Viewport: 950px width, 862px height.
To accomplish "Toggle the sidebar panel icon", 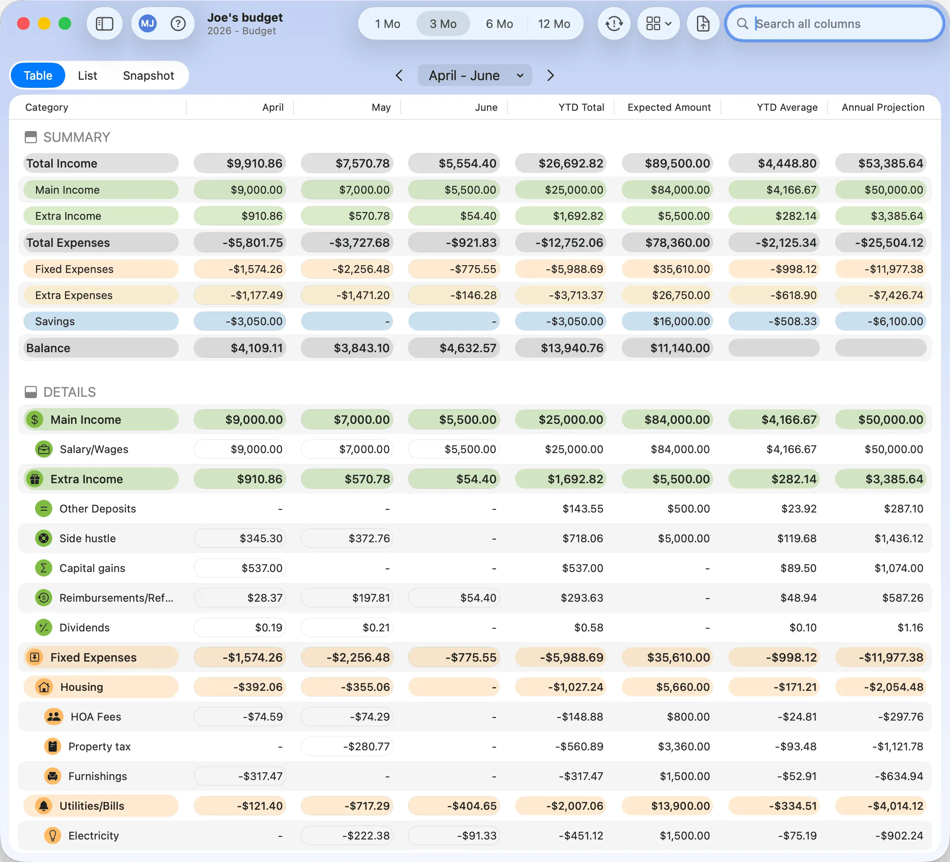I will click(104, 23).
